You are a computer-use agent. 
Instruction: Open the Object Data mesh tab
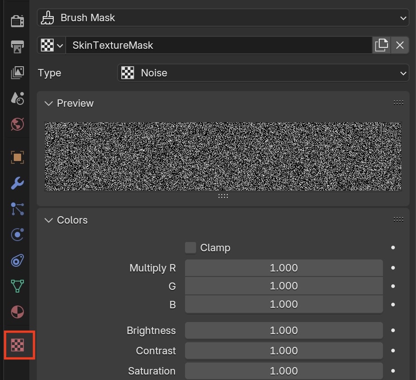point(17,286)
